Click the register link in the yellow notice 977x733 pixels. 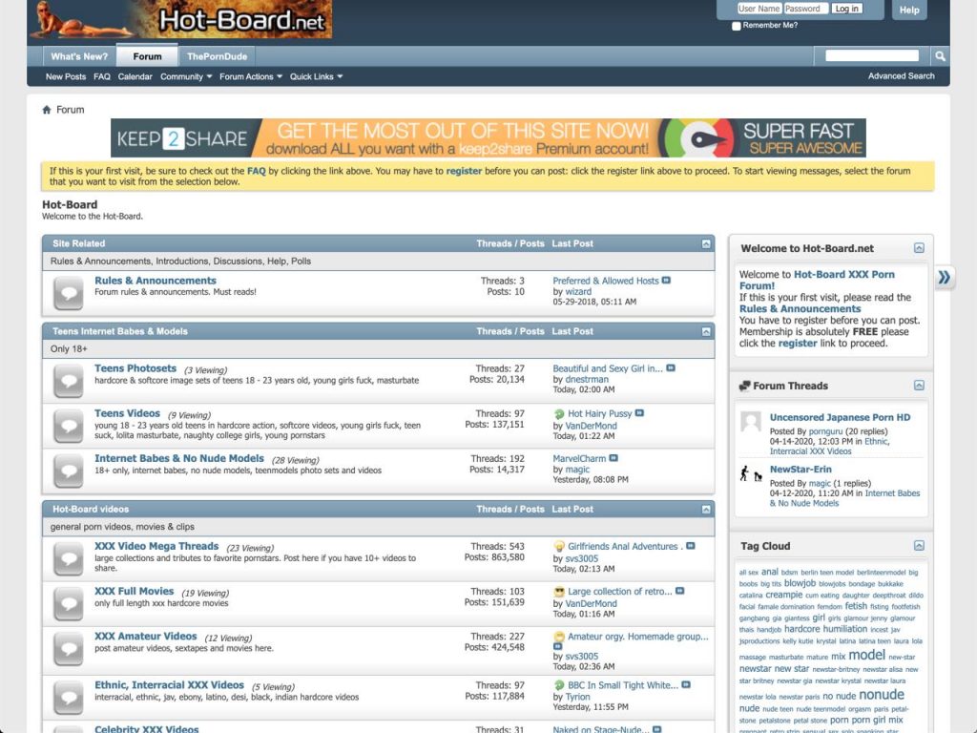464,171
